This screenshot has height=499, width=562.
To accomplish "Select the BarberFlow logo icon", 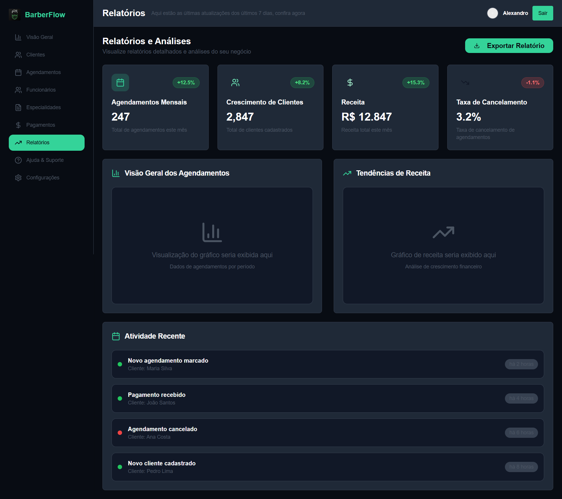I will 14,14.
